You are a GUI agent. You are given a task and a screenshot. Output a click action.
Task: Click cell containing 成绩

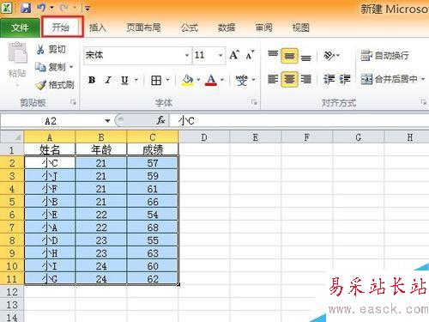click(x=153, y=150)
